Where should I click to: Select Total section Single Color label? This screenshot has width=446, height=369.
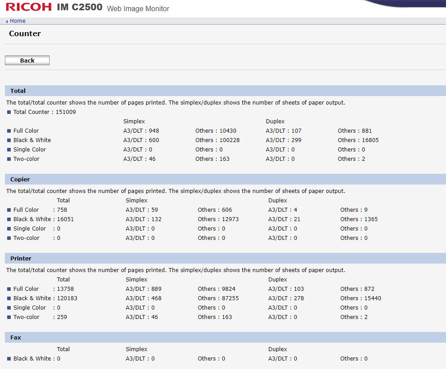tap(29, 149)
